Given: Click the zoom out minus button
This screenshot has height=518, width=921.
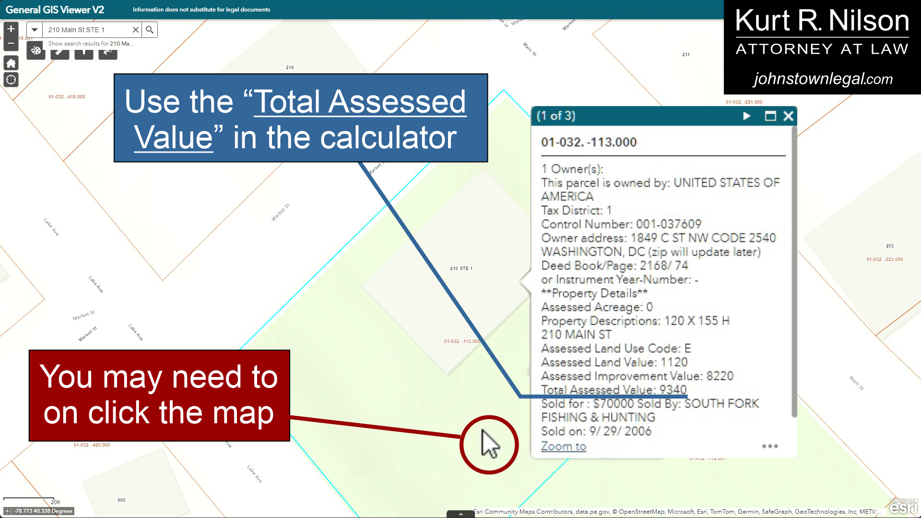Looking at the screenshot, I should tap(11, 44).
